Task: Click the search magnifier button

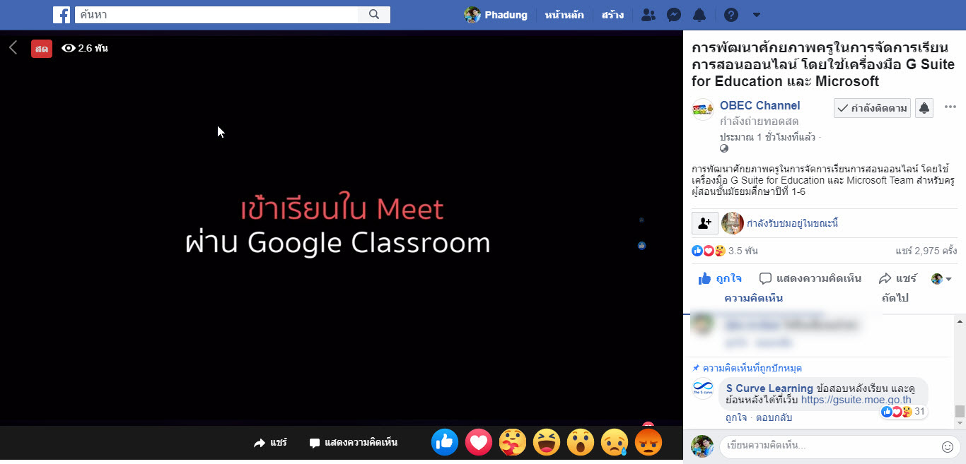Action: click(374, 15)
